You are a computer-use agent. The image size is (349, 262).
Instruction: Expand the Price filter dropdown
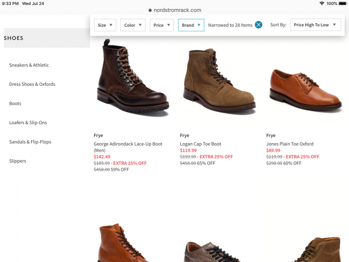point(161,25)
